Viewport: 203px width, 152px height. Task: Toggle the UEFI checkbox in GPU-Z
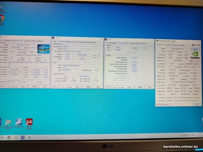(x=195, y=61)
